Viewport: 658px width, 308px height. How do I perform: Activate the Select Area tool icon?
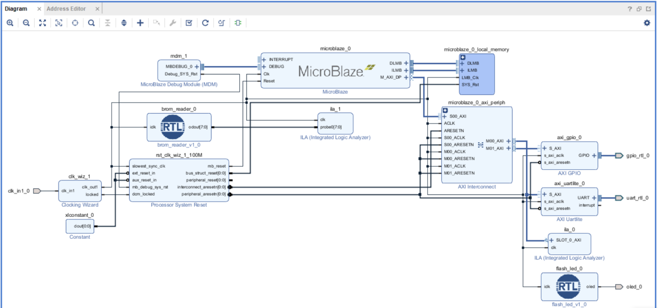[59, 23]
